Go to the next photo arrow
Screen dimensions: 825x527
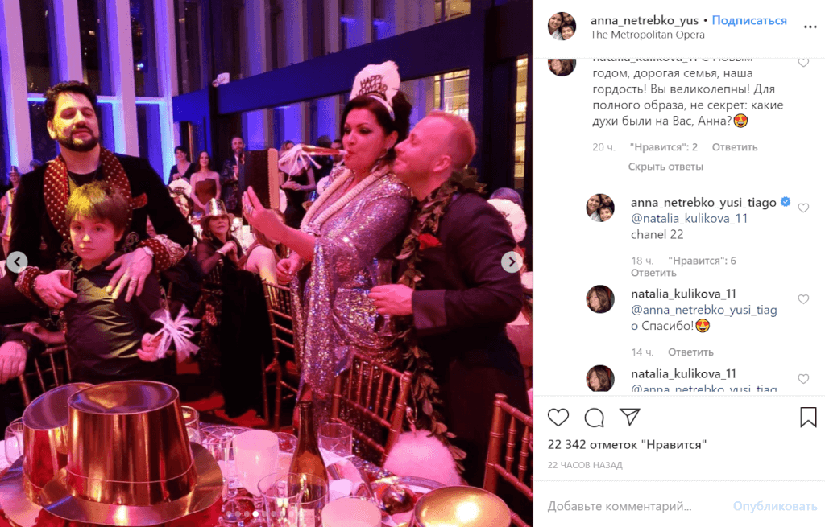tap(512, 261)
